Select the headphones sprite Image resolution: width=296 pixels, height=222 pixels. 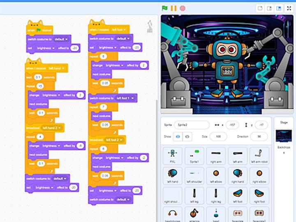point(172,215)
